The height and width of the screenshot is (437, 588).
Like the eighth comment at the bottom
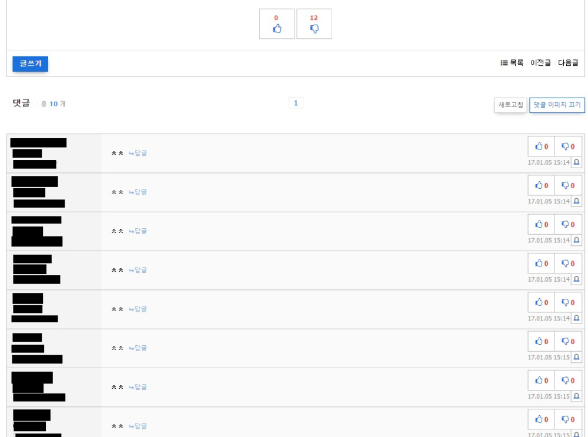[x=541, y=419]
